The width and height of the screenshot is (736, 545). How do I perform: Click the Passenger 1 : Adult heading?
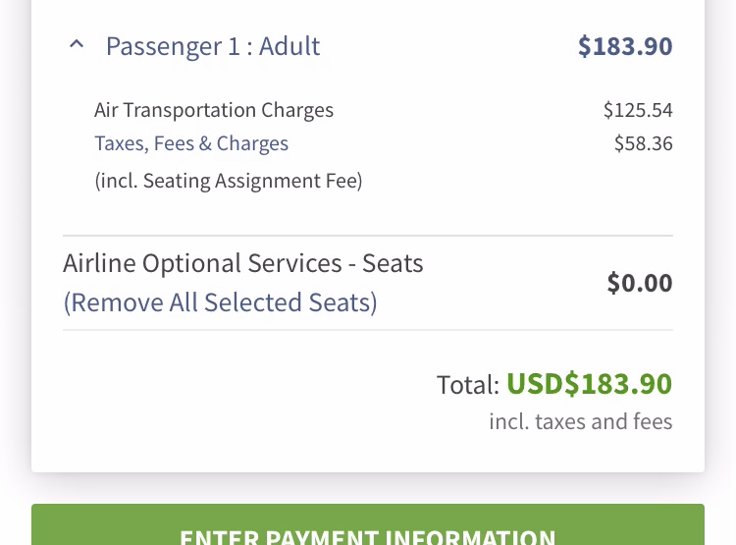click(213, 46)
